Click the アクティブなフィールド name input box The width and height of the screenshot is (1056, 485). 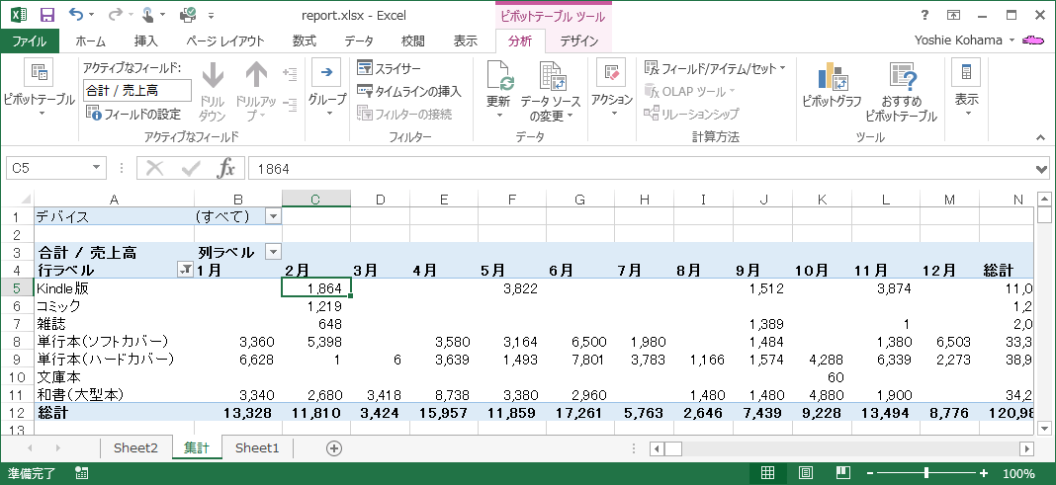pos(137,90)
